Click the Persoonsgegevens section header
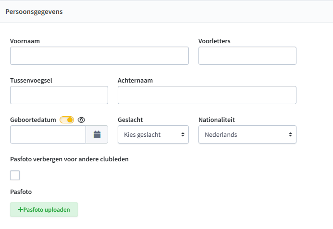Image resolution: width=333 pixels, height=229 pixels. [34, 12]
